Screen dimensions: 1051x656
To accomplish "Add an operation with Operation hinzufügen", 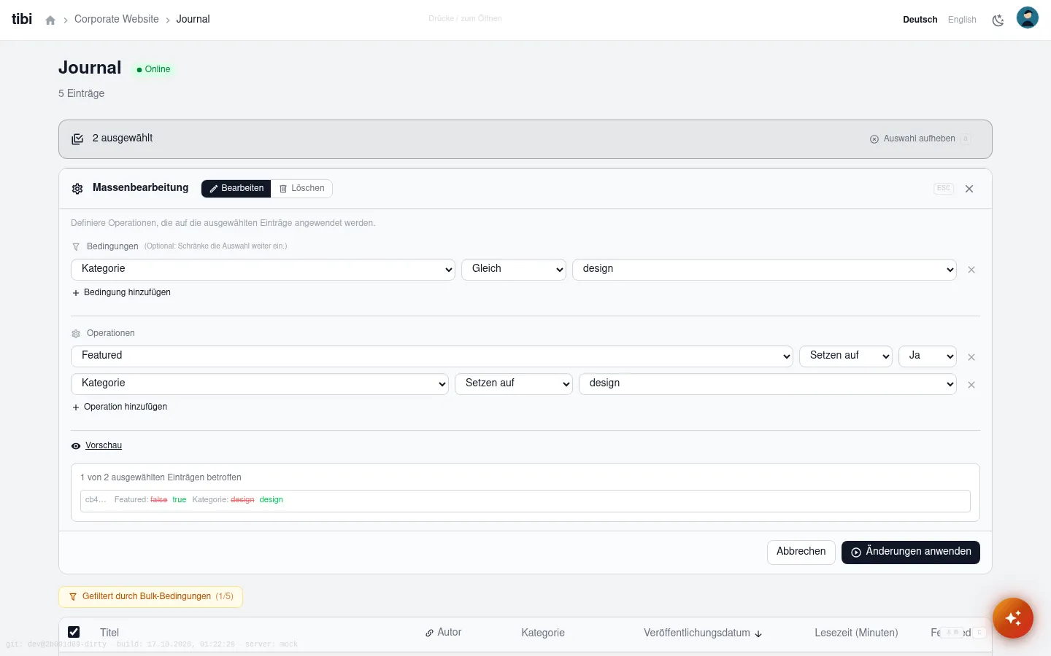I will coord(120,407).
